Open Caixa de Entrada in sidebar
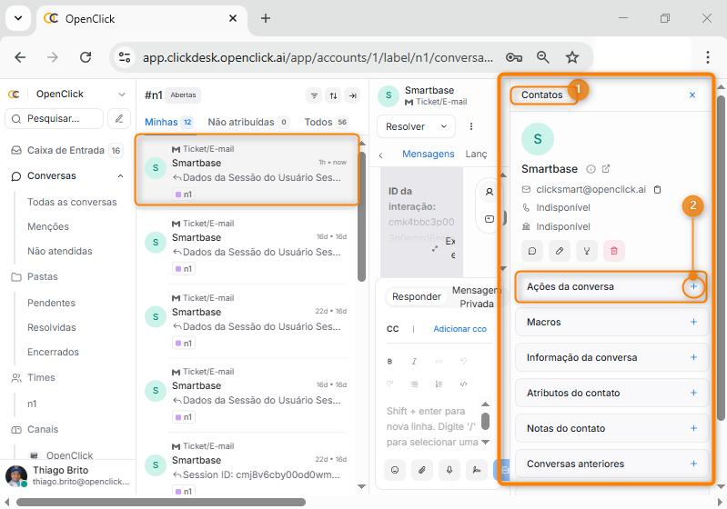Viewport: 727px width, 509px height. coord(66,150)
